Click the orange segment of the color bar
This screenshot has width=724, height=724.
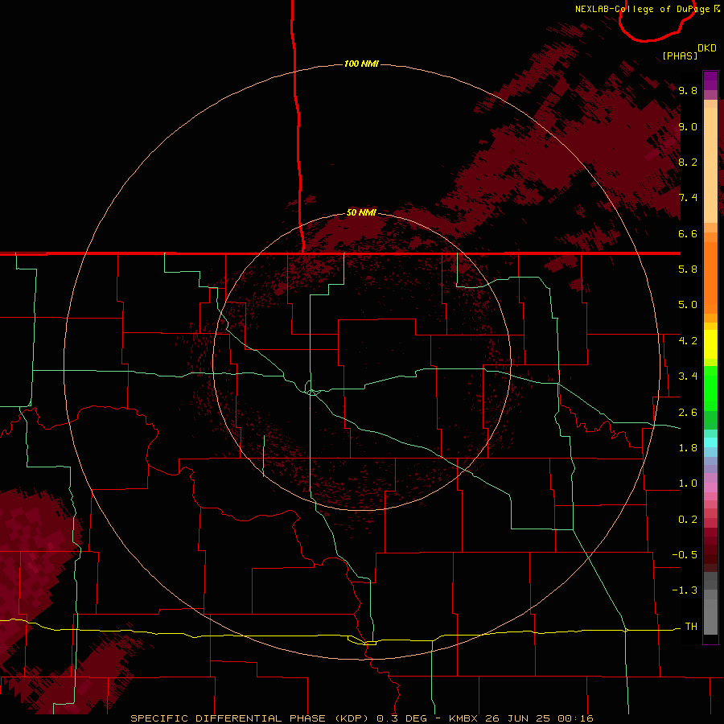click(x=710, y=278)
